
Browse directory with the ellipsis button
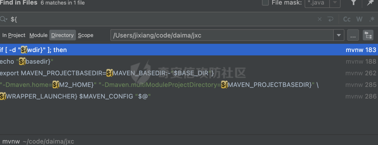pyautogui.click(x=353, y=36)
